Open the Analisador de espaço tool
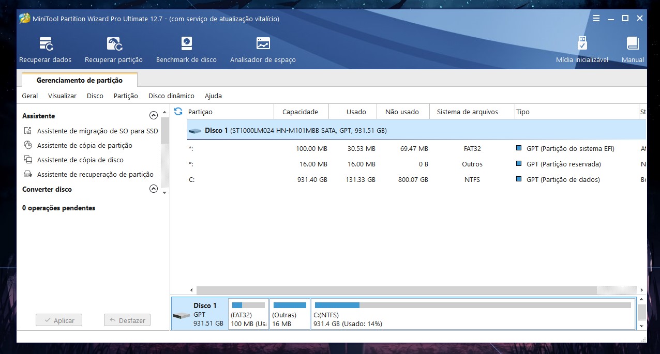 click(263, 50)
